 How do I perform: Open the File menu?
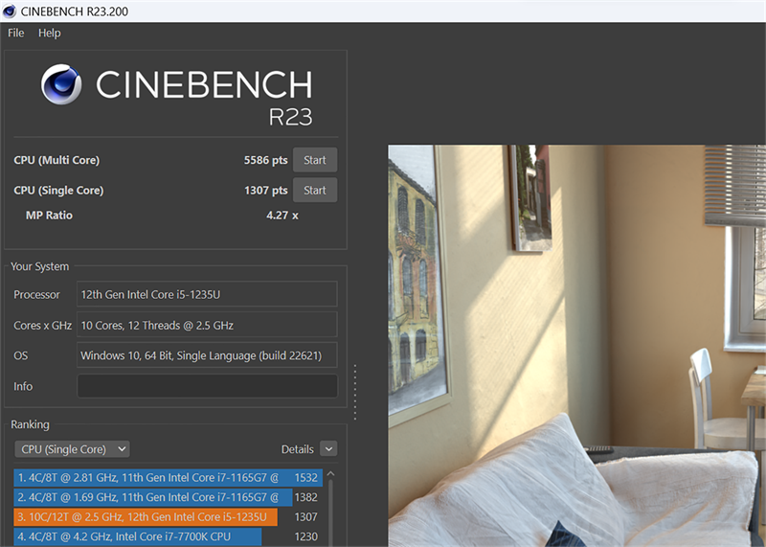15,33
